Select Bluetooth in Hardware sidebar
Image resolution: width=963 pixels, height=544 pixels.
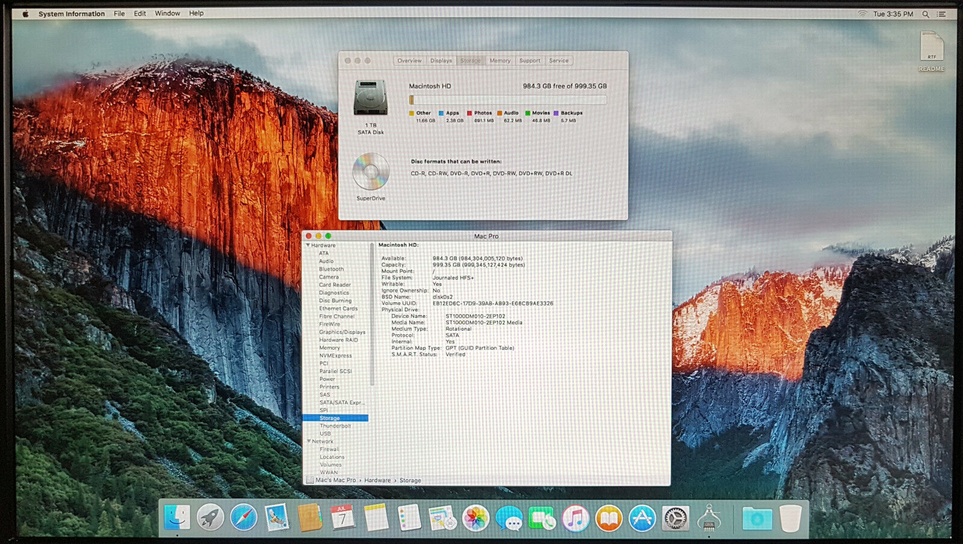(332, 269)
